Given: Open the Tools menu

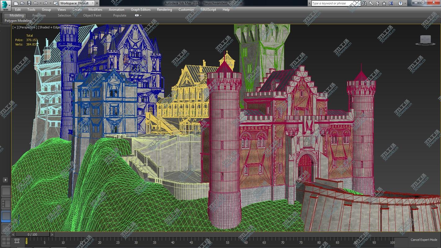Looking at the screenshot, I should (31, 10).
